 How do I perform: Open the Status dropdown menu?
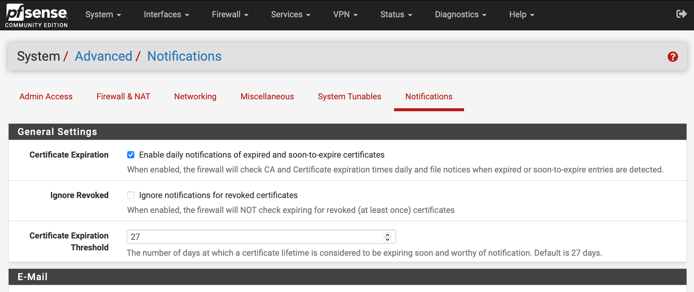point(396,15)
